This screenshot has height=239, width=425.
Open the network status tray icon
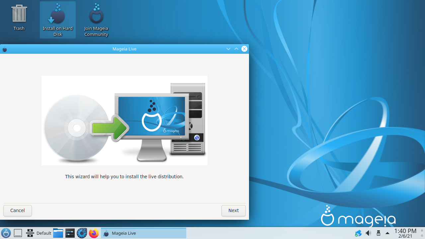coord(358,233)
